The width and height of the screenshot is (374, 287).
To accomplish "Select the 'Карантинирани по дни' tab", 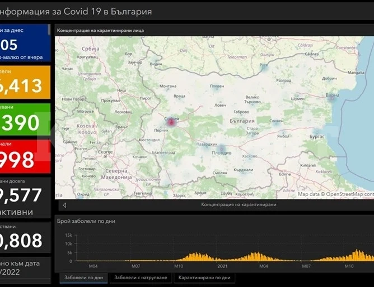I will point(204,278).
